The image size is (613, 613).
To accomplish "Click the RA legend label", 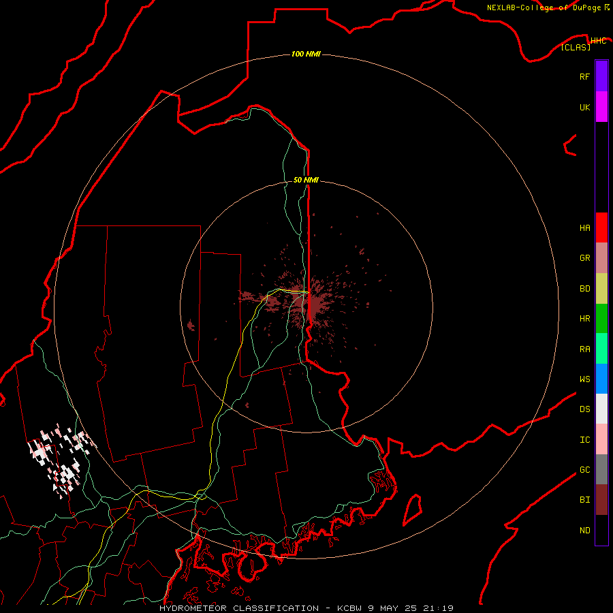I will click(x=584, y=349).
